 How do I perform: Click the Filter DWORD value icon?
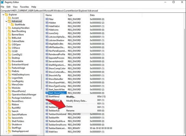pyautogui.click(x=47, y=19)
